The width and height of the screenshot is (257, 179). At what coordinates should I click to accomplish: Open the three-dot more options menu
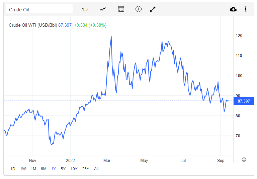246,9
